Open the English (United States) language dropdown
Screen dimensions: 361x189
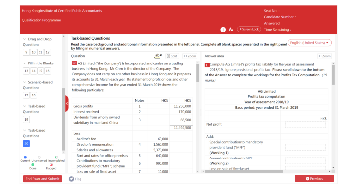click(x=310, y=43)
